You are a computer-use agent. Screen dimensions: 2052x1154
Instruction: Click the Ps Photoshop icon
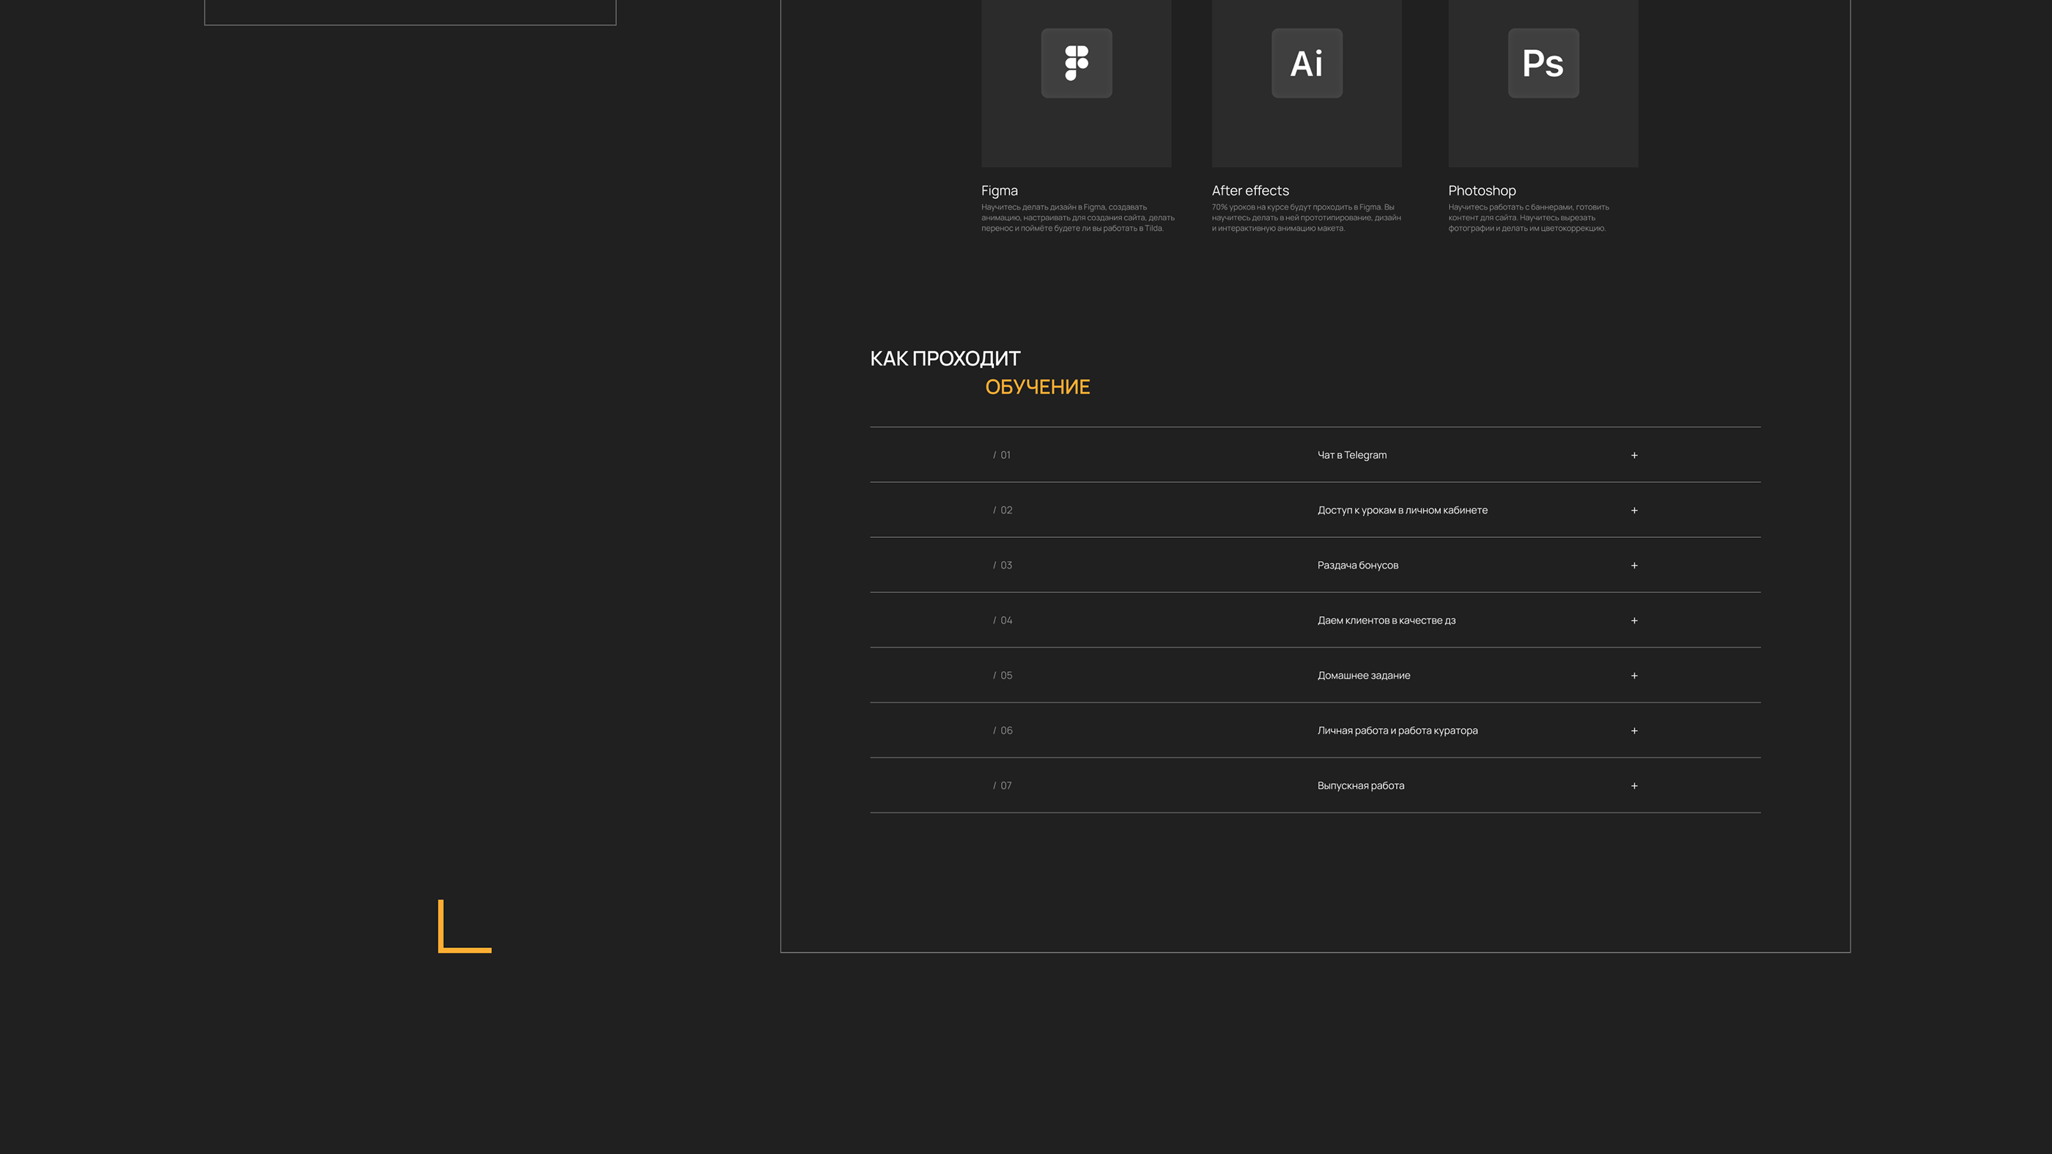click(x=1543, y=63)
